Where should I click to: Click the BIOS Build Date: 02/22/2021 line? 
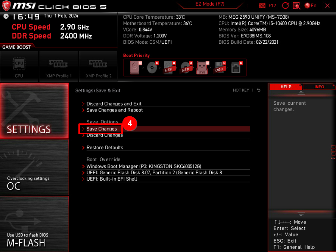click(x=248, y=42)
